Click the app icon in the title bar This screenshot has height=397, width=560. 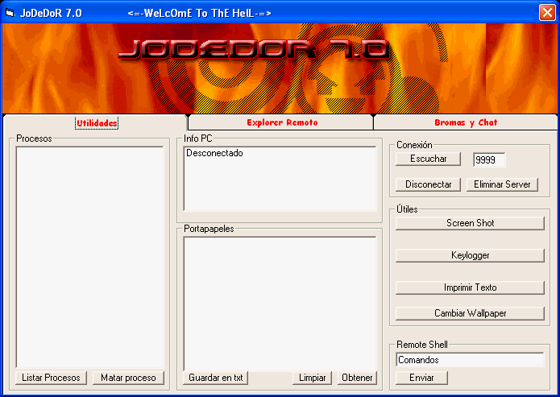pos(10,13)
